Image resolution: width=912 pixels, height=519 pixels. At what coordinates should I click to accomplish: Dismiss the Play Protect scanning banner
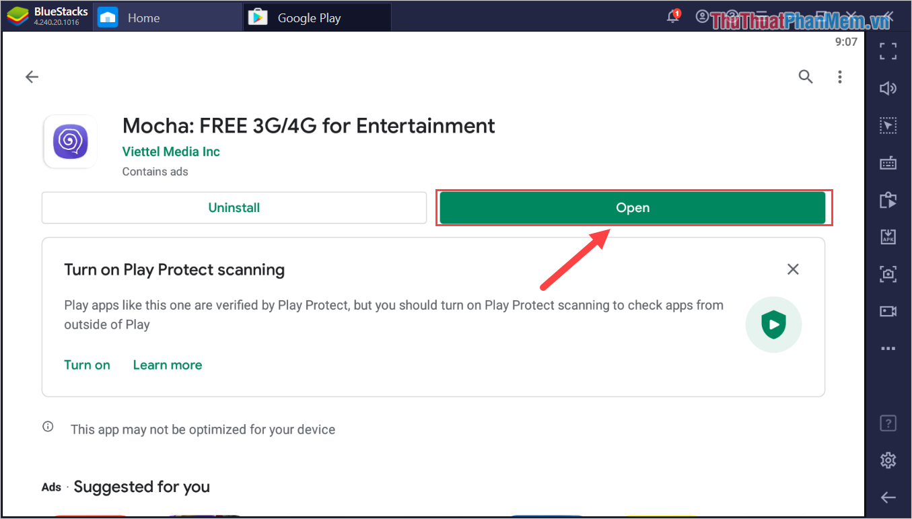793,269
